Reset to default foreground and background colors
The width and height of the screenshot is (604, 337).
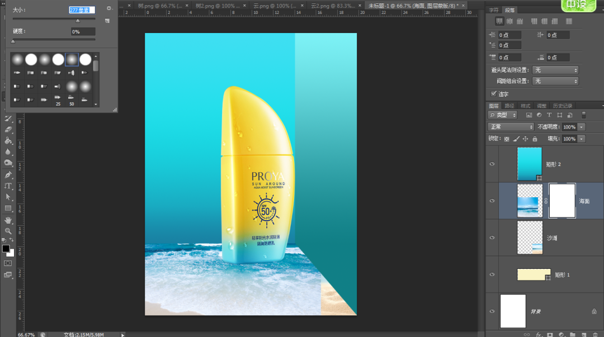(x=4, y=240)
